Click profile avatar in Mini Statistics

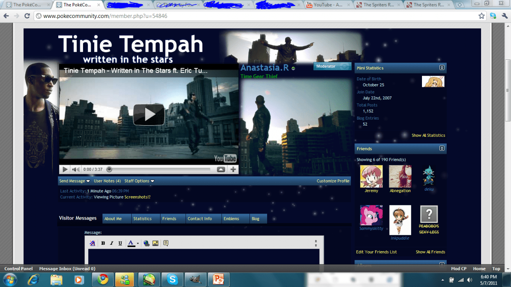coord(433,81)
